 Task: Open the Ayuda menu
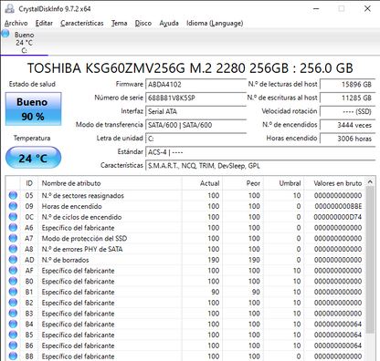click(x=169, y=23)
